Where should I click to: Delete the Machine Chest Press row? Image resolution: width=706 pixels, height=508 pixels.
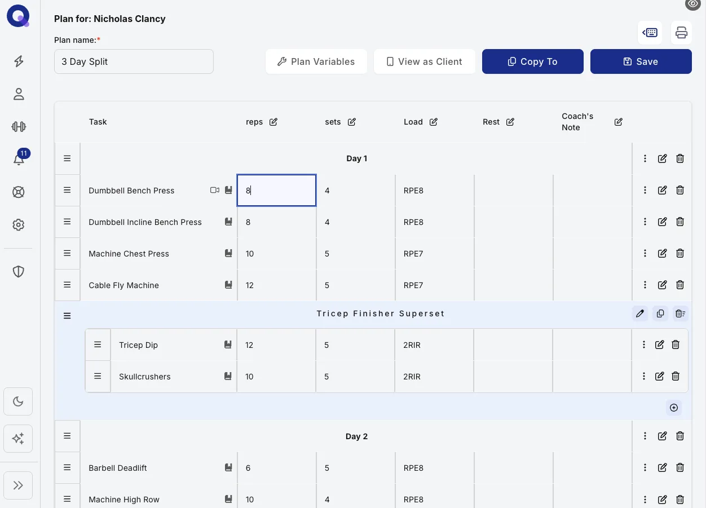tap(680, 254)
